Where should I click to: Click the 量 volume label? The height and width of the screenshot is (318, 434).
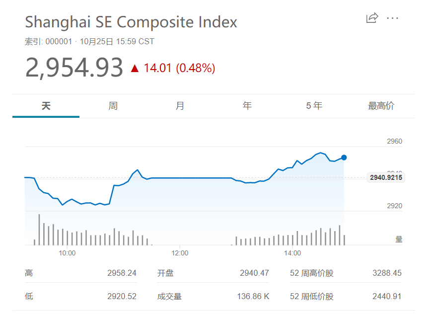click(x=399, y=239)
